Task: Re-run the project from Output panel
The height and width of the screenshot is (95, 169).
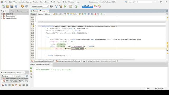Action: 31,68
